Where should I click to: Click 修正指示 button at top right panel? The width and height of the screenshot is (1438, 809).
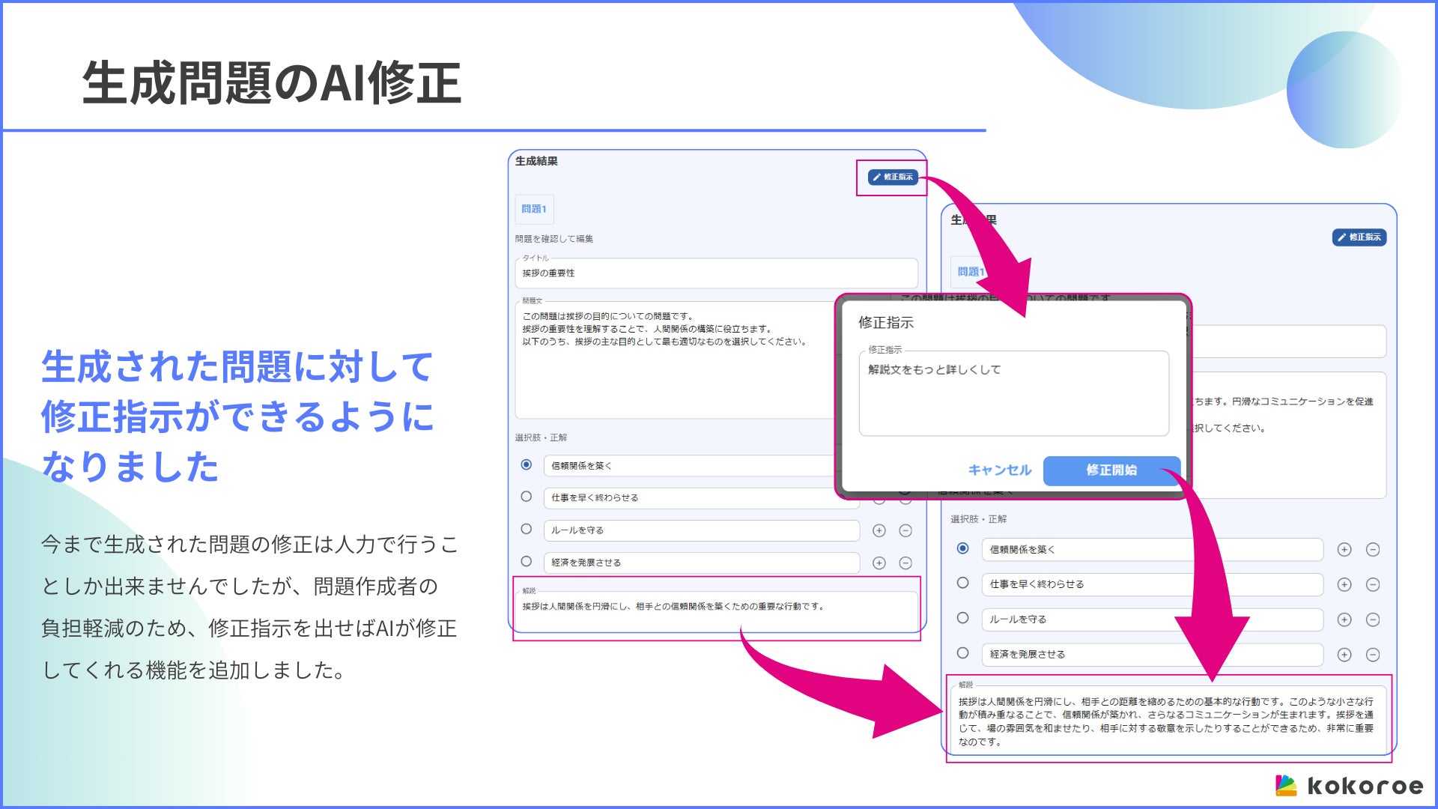point(1359,237)
